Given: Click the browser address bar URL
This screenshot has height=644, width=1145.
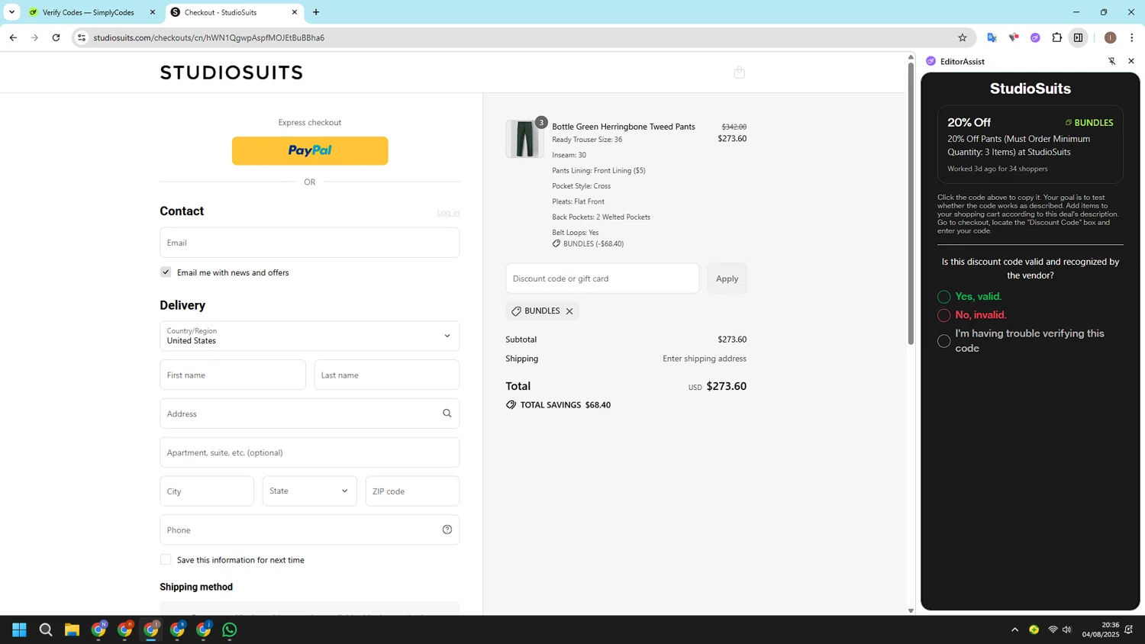Looking at the screenshot, I should [x=208, y=37].
